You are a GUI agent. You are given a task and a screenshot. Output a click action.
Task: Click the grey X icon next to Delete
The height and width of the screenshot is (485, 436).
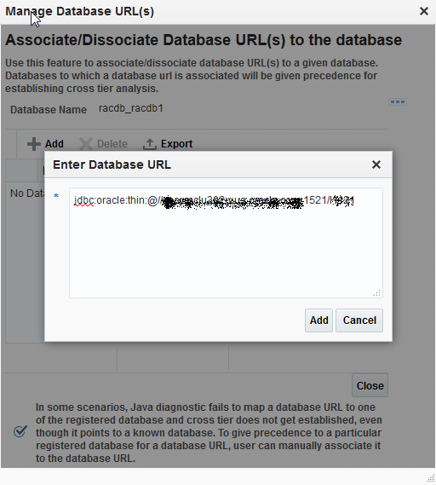[86, 144]
